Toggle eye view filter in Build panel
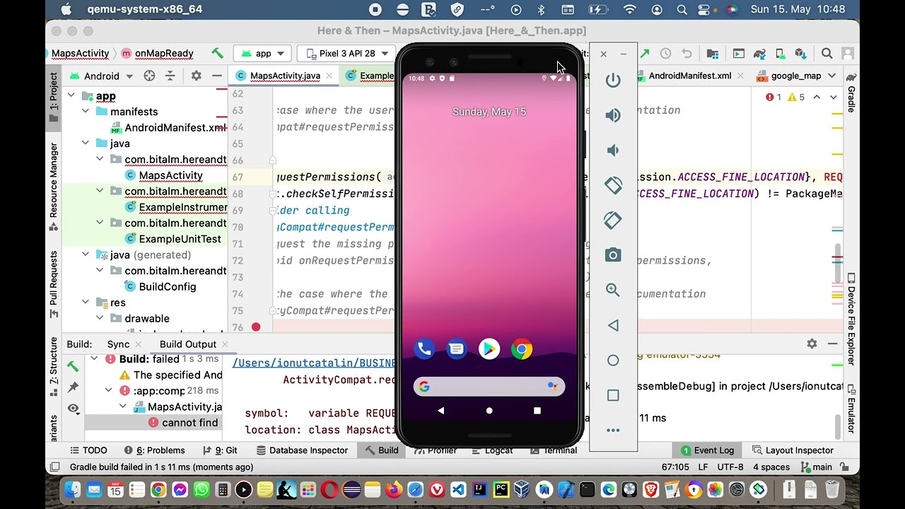Viewport: 905px width, 509px height. [x=73, y=408]
